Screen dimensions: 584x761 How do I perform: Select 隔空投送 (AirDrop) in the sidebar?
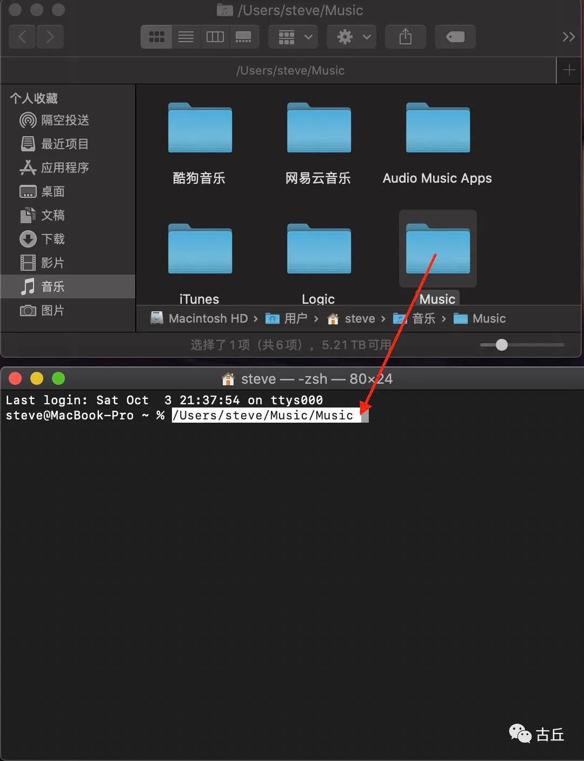[61, 120]
